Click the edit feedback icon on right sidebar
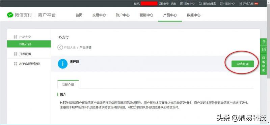Image resolution: width=270 pixels, height=125 pixels. click(264, 50)
